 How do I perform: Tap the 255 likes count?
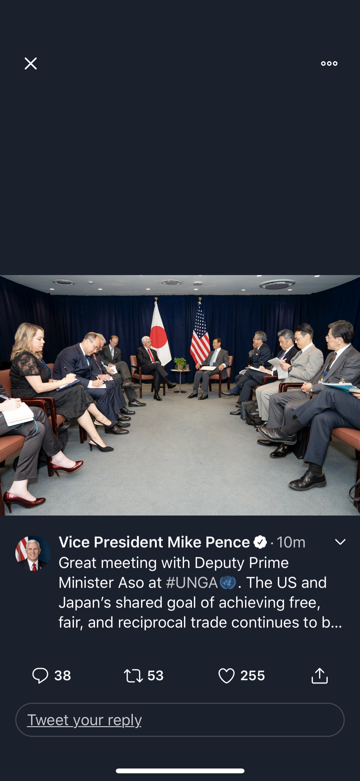253,676
